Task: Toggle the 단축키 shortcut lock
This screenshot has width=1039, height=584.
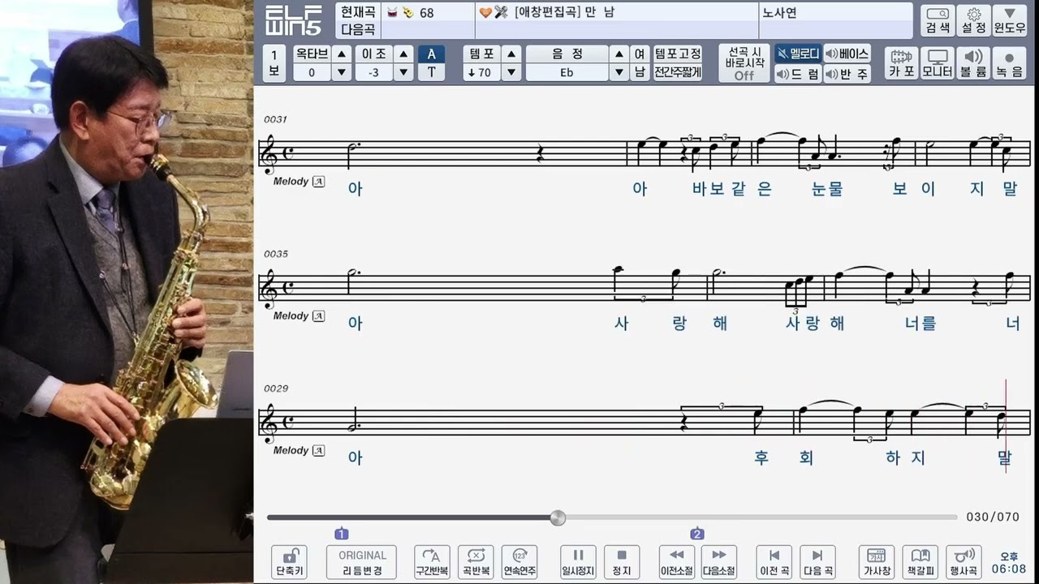Action: pyautogui.click(x=289, y=562)
